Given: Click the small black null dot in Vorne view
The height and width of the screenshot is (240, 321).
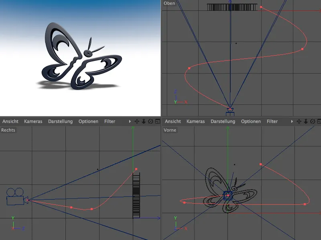Looking at the screenshot, I should pyautogui.click(x=234, y=164).
